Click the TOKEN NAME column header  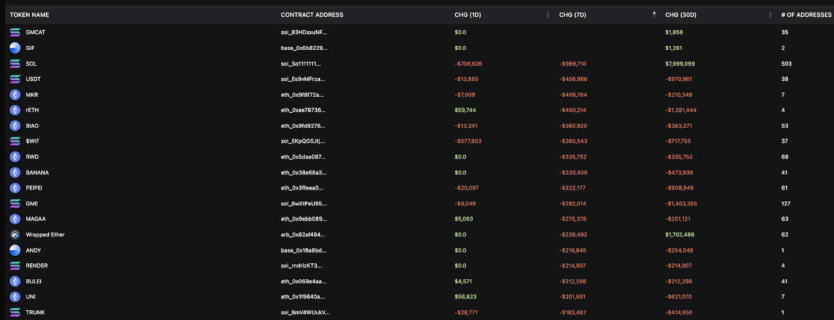29,14
